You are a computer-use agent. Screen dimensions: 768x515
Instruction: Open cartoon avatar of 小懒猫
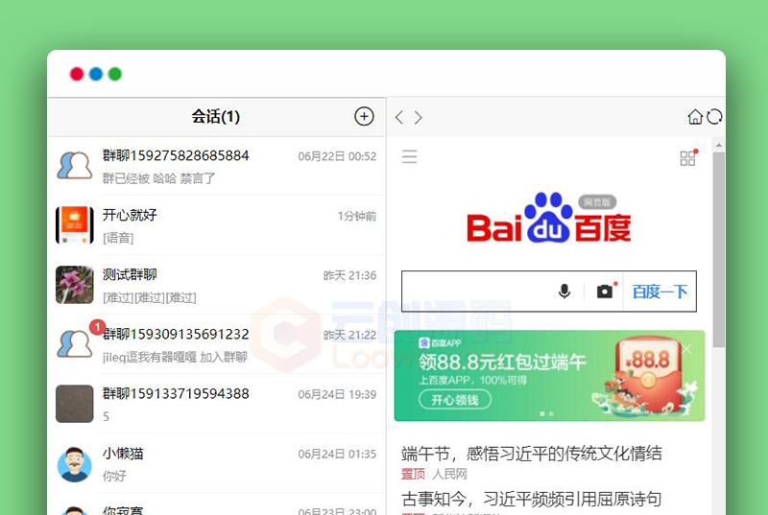tap(75, 463)
